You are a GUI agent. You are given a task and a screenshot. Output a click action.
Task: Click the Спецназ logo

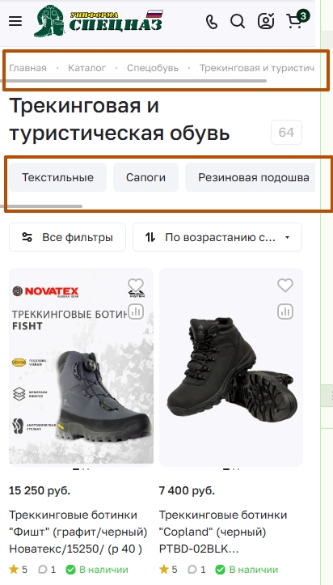[x=99, y=21]
